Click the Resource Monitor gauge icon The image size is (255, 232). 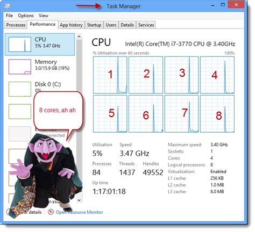pyautogui.click(x=51, y=212)
